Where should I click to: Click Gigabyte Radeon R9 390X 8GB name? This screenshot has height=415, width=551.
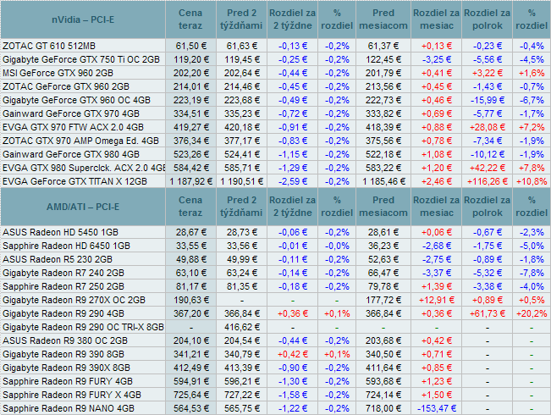pos(66,368)
